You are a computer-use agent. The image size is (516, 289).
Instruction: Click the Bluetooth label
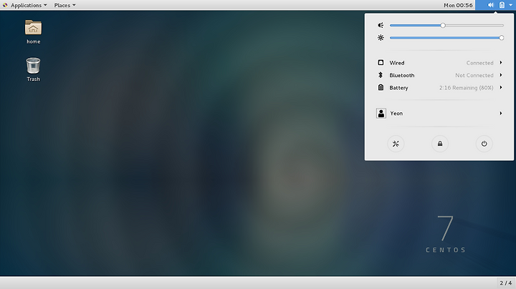402,75
